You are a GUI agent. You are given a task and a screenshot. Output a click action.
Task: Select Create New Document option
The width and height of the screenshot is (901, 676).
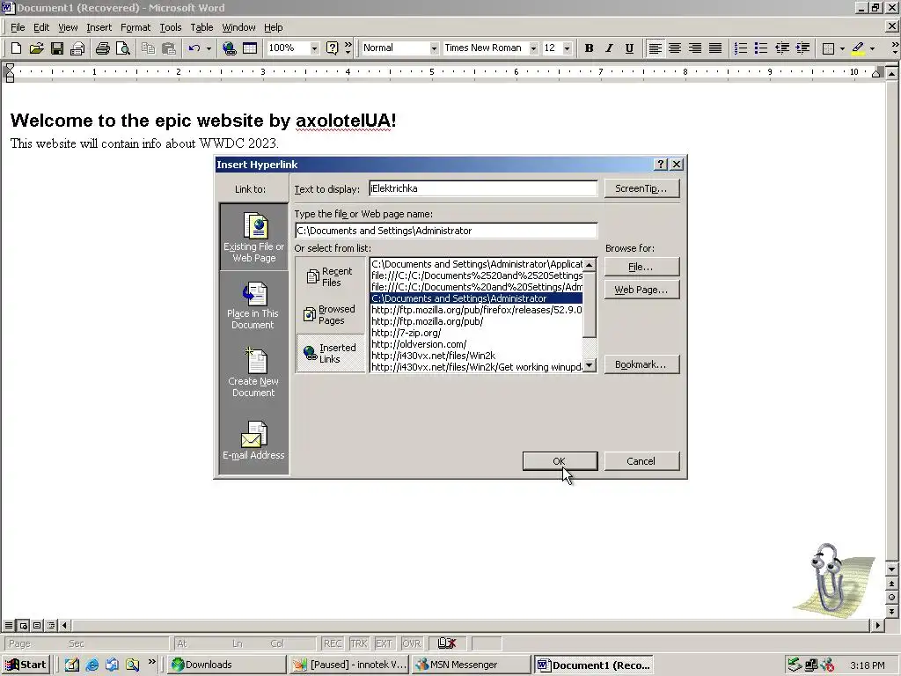pyautogui.click(x=253, y=372)
